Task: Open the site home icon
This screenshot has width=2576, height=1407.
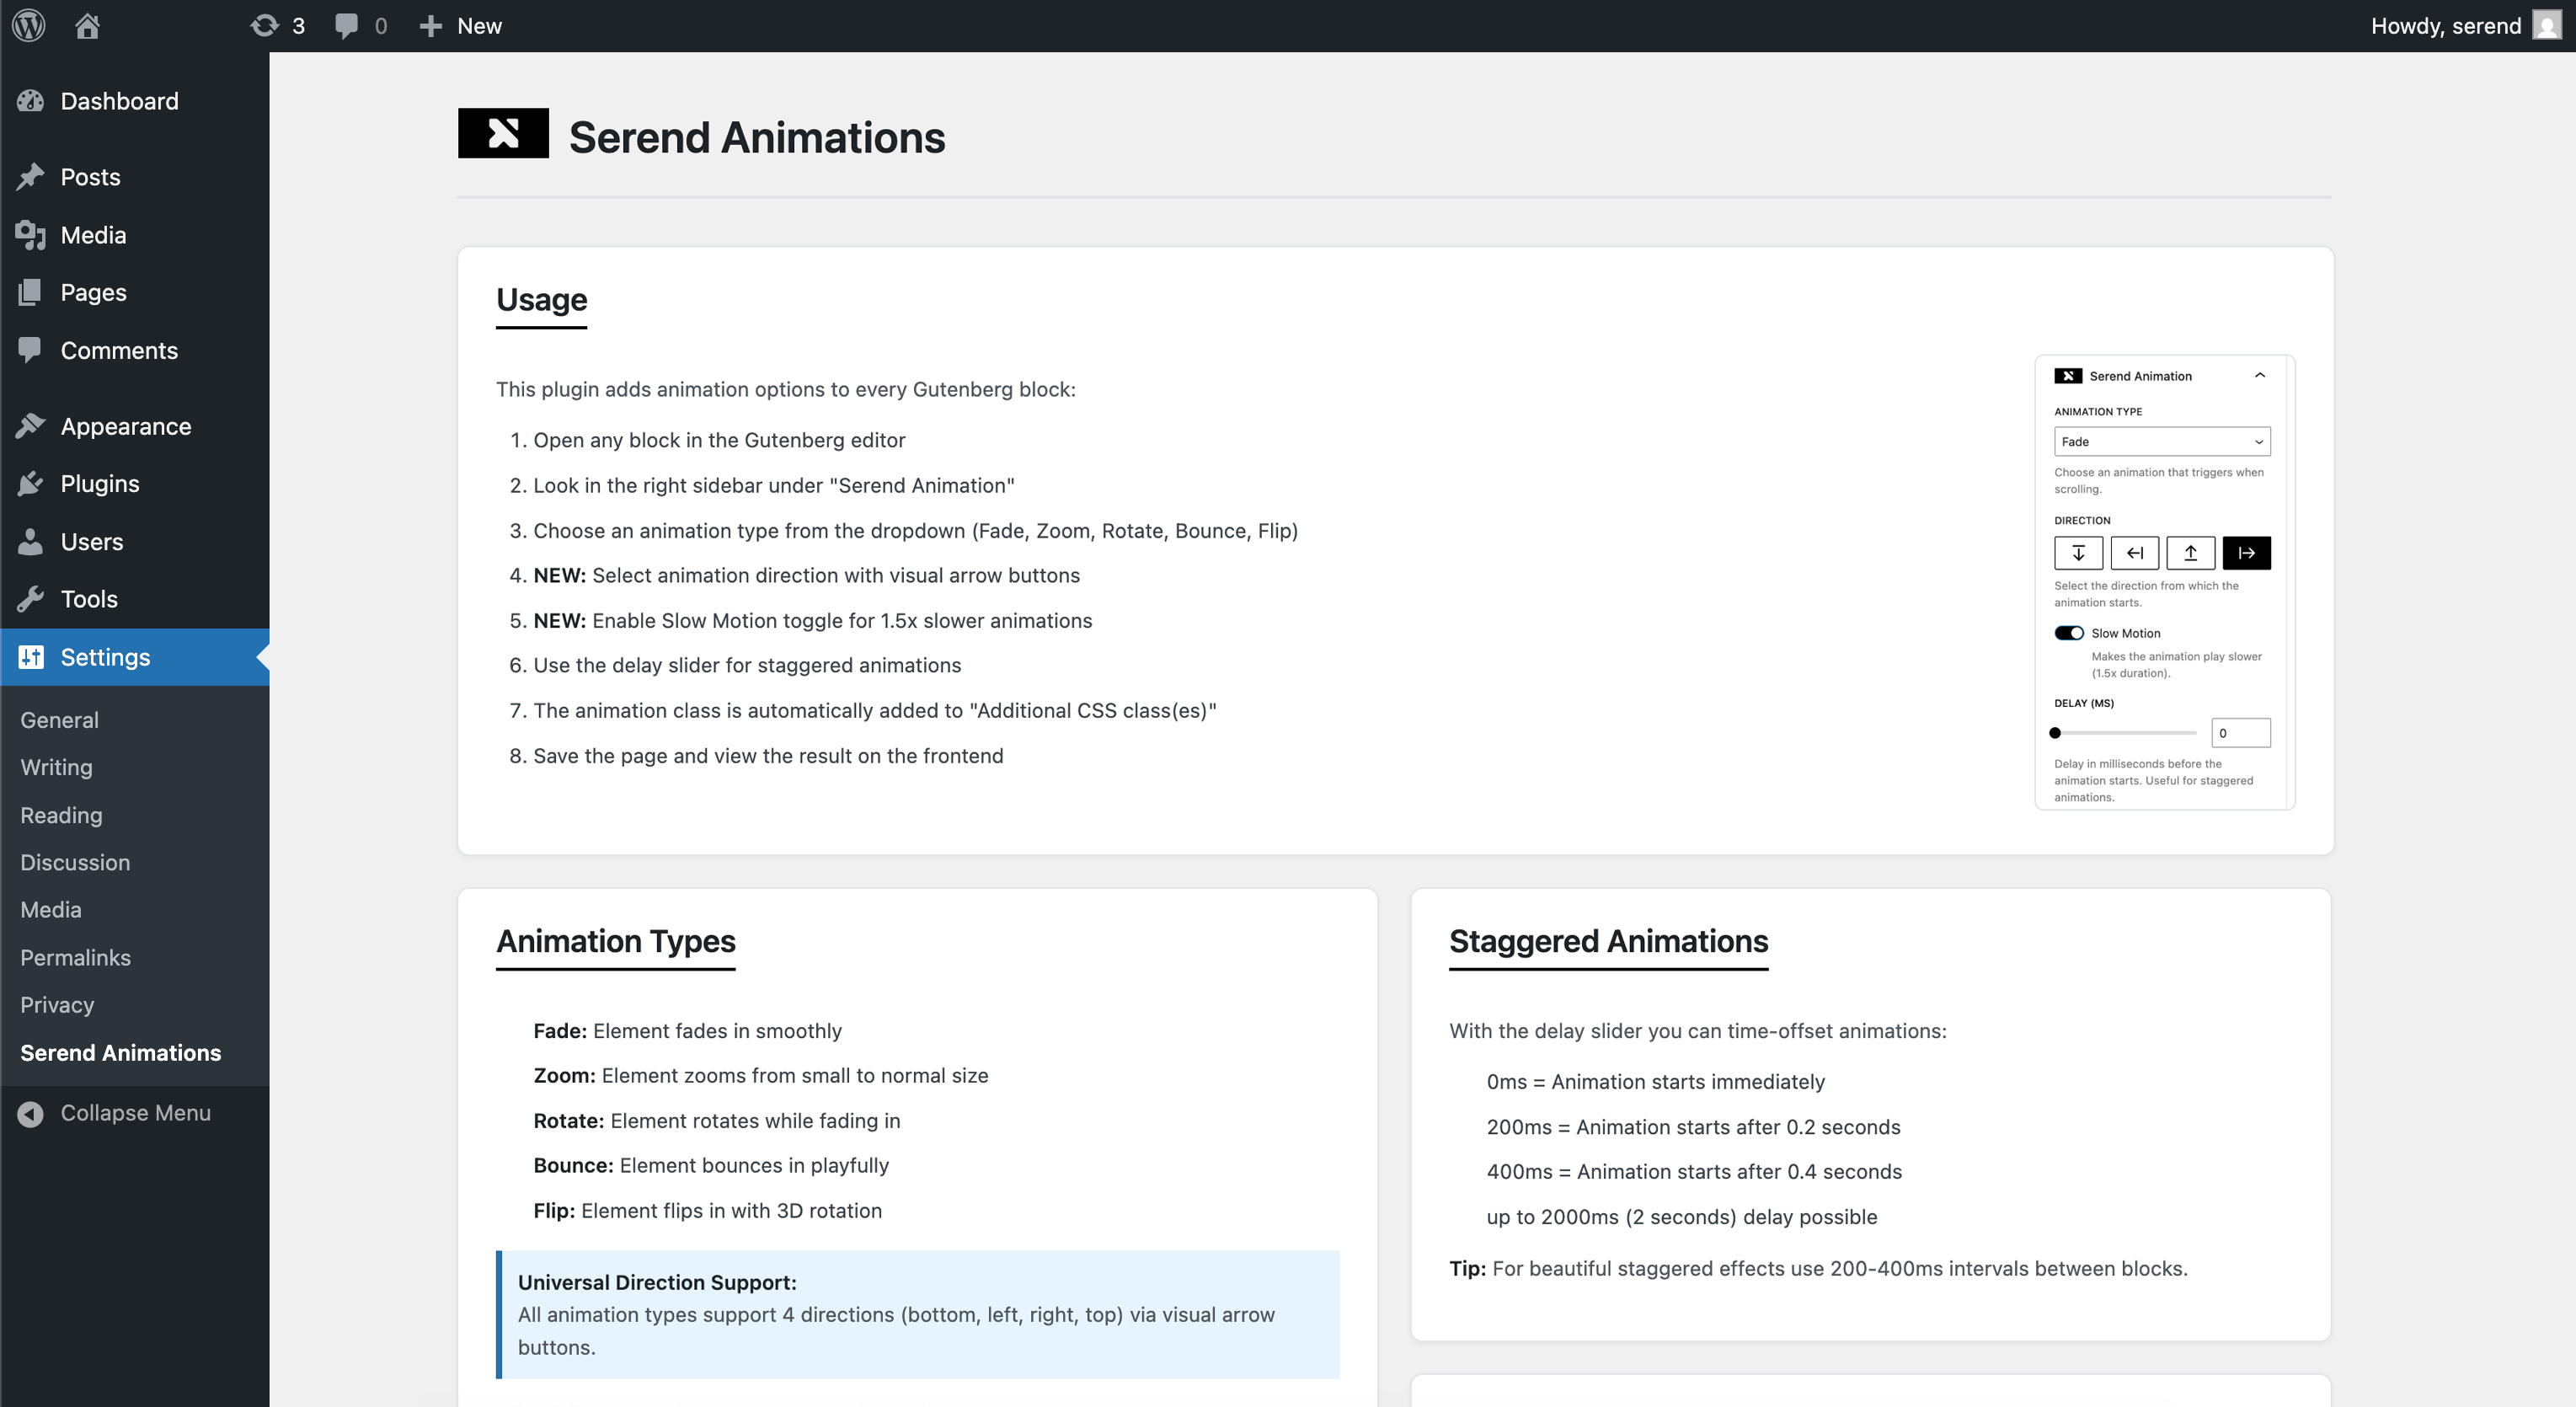Action: 87,25
